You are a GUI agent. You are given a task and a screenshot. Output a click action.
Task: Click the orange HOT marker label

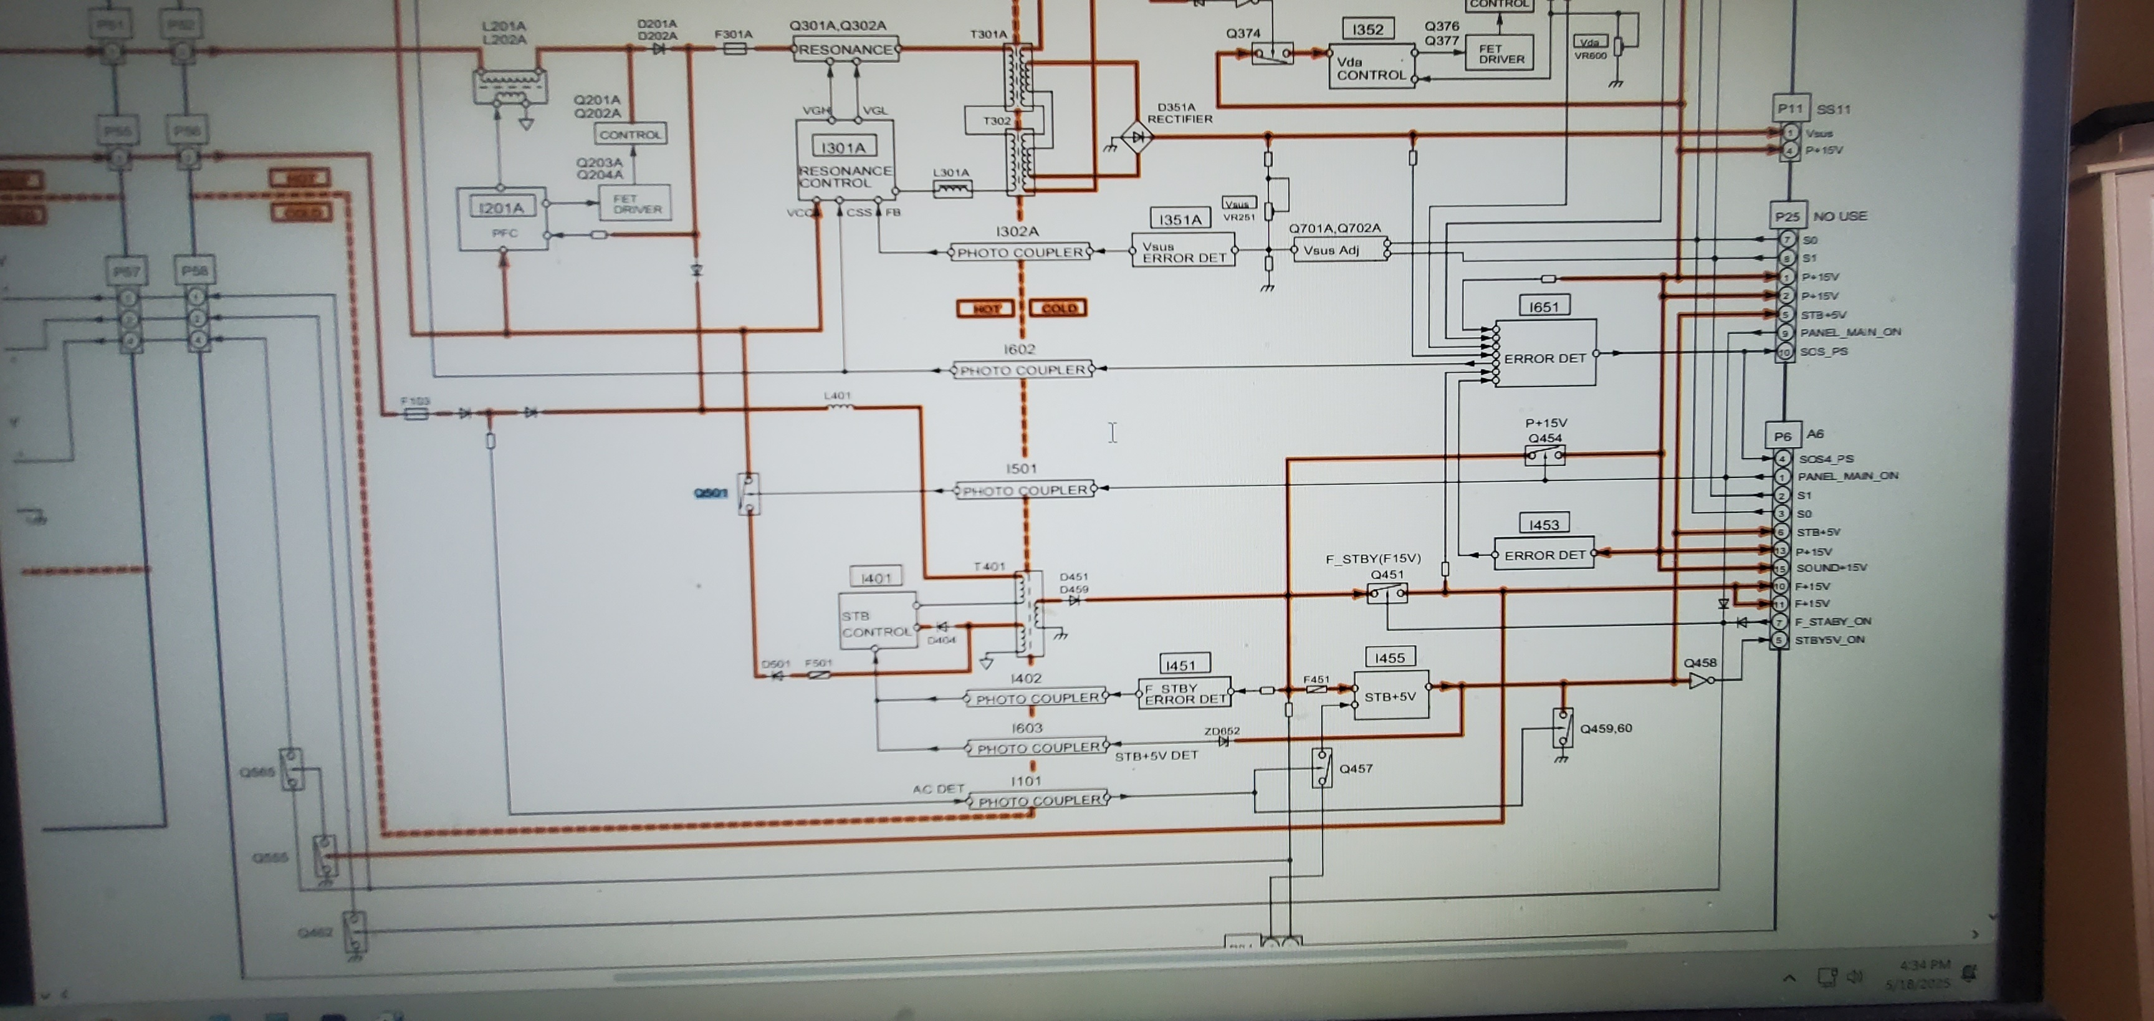985,309
